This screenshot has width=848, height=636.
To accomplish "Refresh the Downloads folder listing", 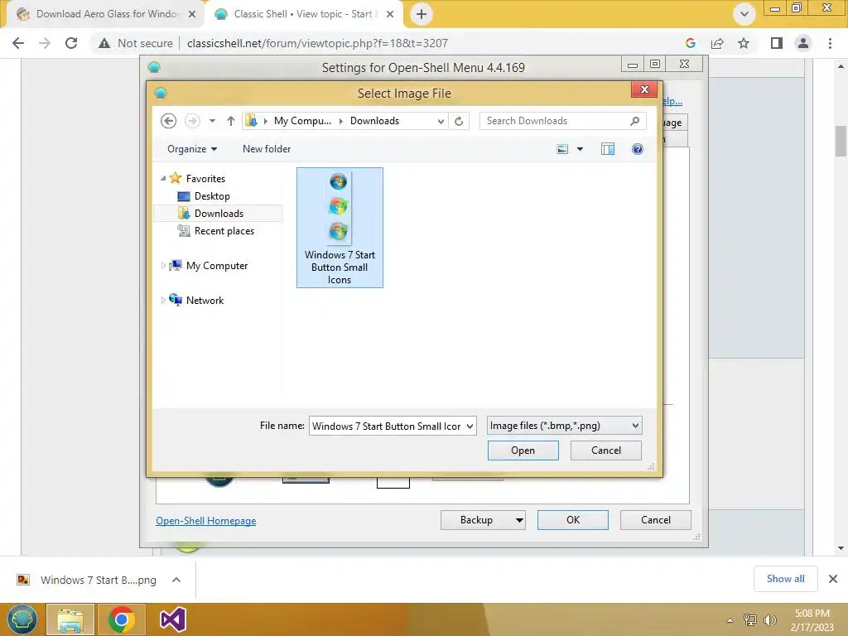I will click(x=459, y=121).
